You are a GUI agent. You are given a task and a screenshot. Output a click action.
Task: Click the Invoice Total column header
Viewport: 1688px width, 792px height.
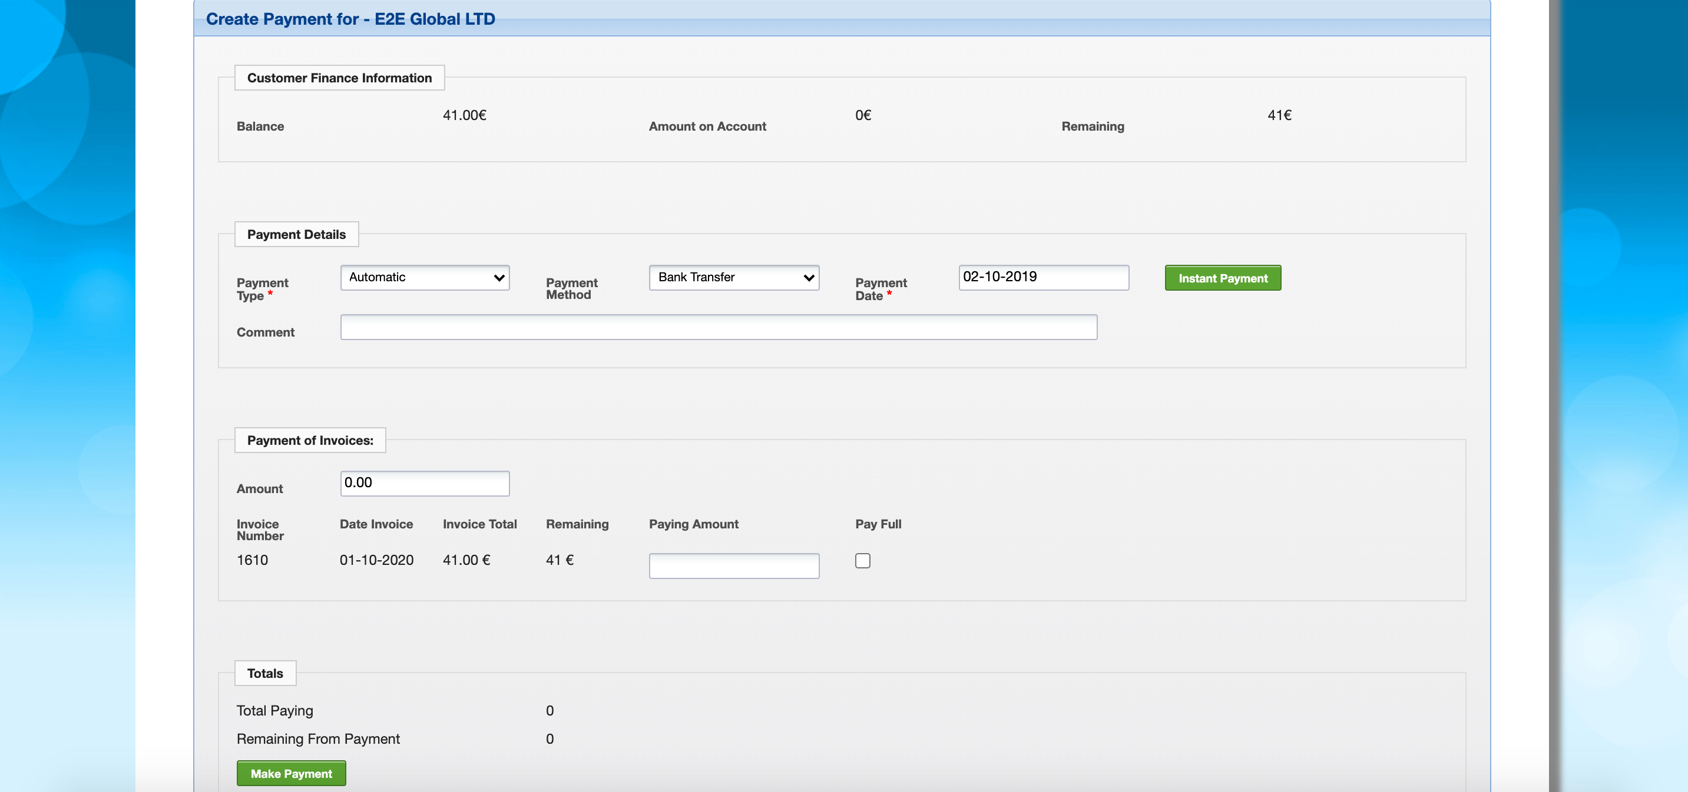pos(479,524)
